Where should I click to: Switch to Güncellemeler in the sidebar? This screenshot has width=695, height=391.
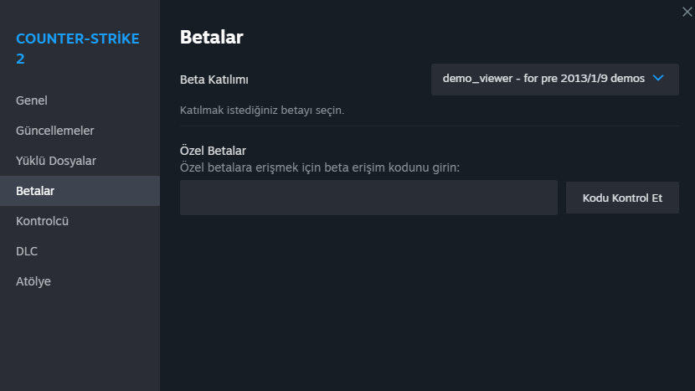[x=54, y=131]
